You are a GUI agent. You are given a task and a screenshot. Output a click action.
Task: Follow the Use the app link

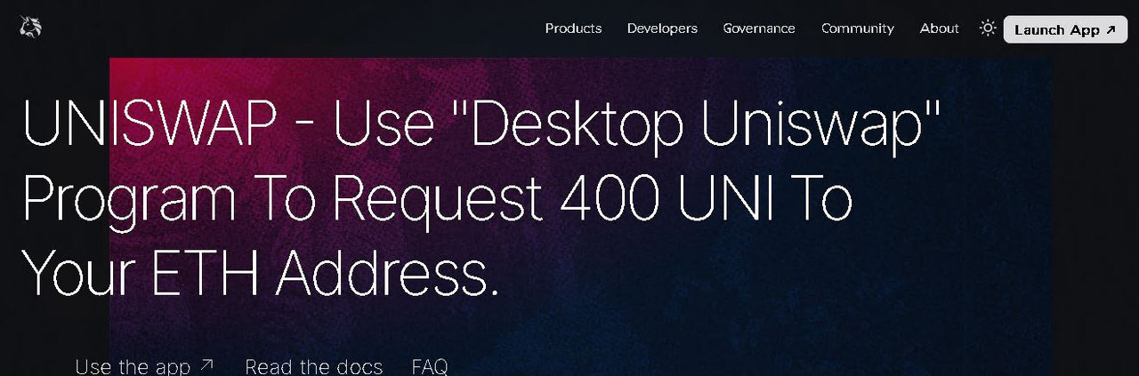pyautogui.click(x=144, y=366)
